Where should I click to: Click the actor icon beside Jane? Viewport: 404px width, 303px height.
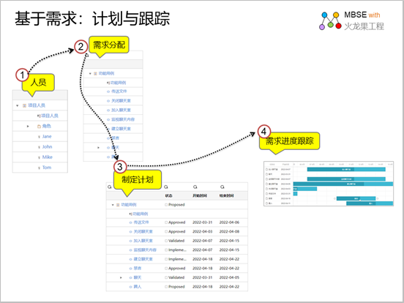(x=40, y=137)
